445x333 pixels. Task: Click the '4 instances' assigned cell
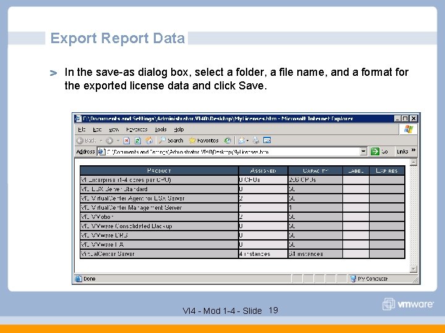[263, 253]
